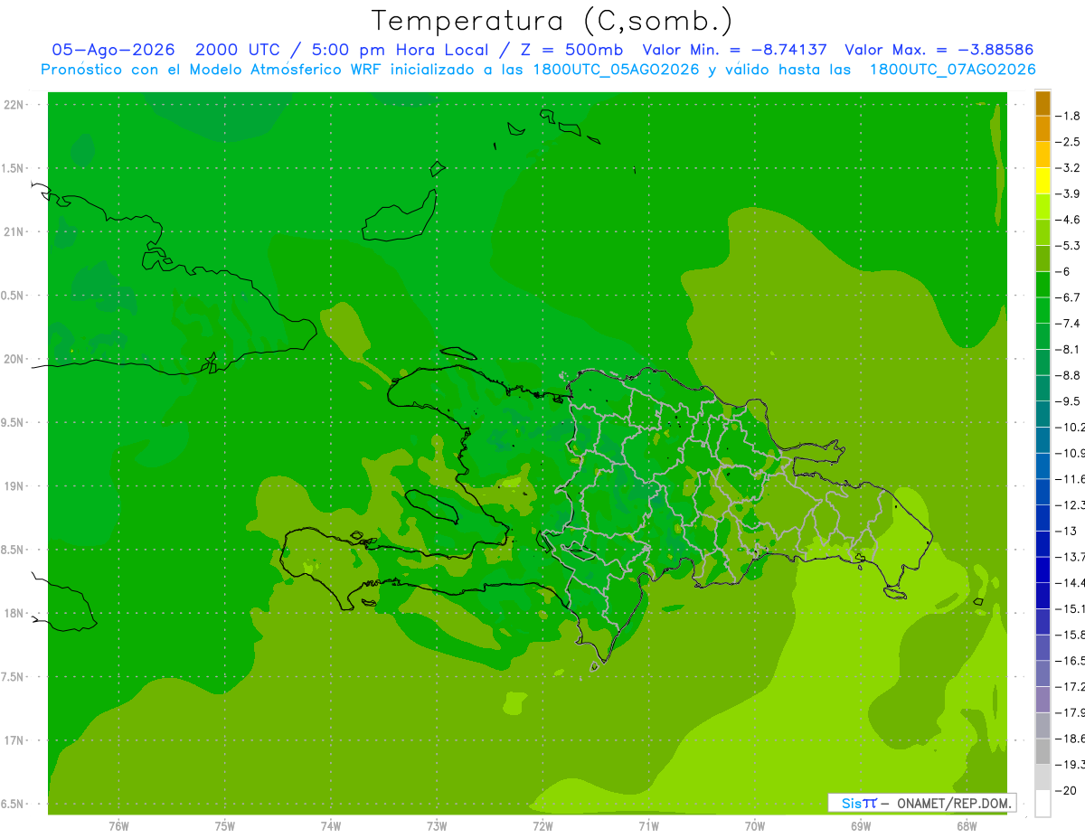Image resolution: width=1085 pixels, height=838 pixels.
Task: Pick the bright green swatch between -6 and -6.7
Action: pyautogui.click(x=1043, y=285)
